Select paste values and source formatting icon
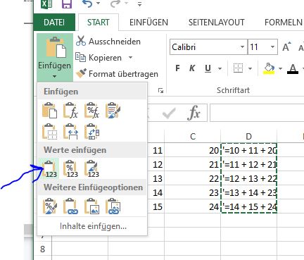The width and height of the screenshot is (304, 260). [x=91, y=169]
